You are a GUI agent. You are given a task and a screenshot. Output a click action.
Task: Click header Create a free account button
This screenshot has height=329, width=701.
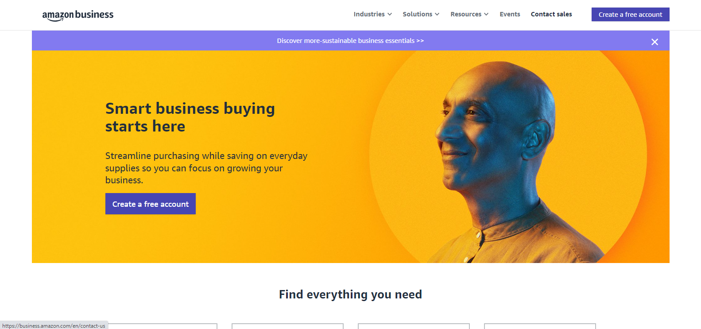(x=630, y=14)
